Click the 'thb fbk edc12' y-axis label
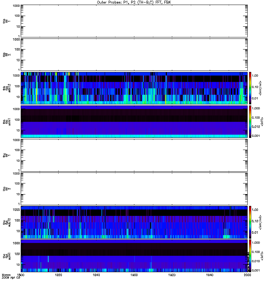This screenshot has width=268, height=285. pyautogui.click(x=7, y=88)
